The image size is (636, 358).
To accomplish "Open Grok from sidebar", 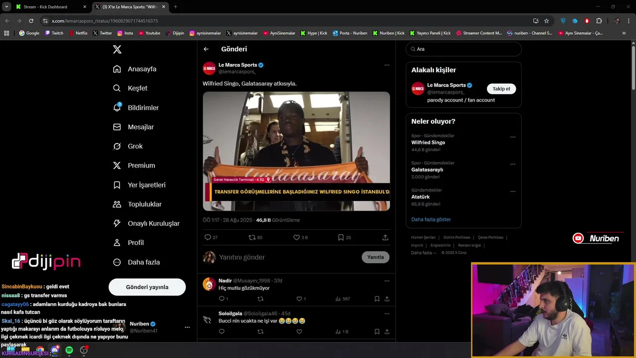I will click(128, 146).
